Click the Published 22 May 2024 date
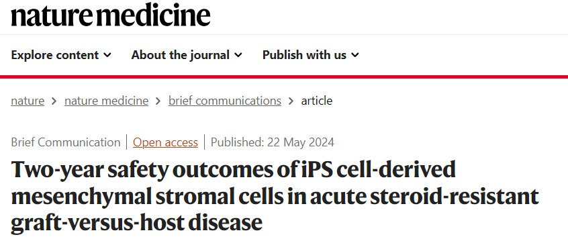Screen dimensions: 568x243 tap(273, 142)
